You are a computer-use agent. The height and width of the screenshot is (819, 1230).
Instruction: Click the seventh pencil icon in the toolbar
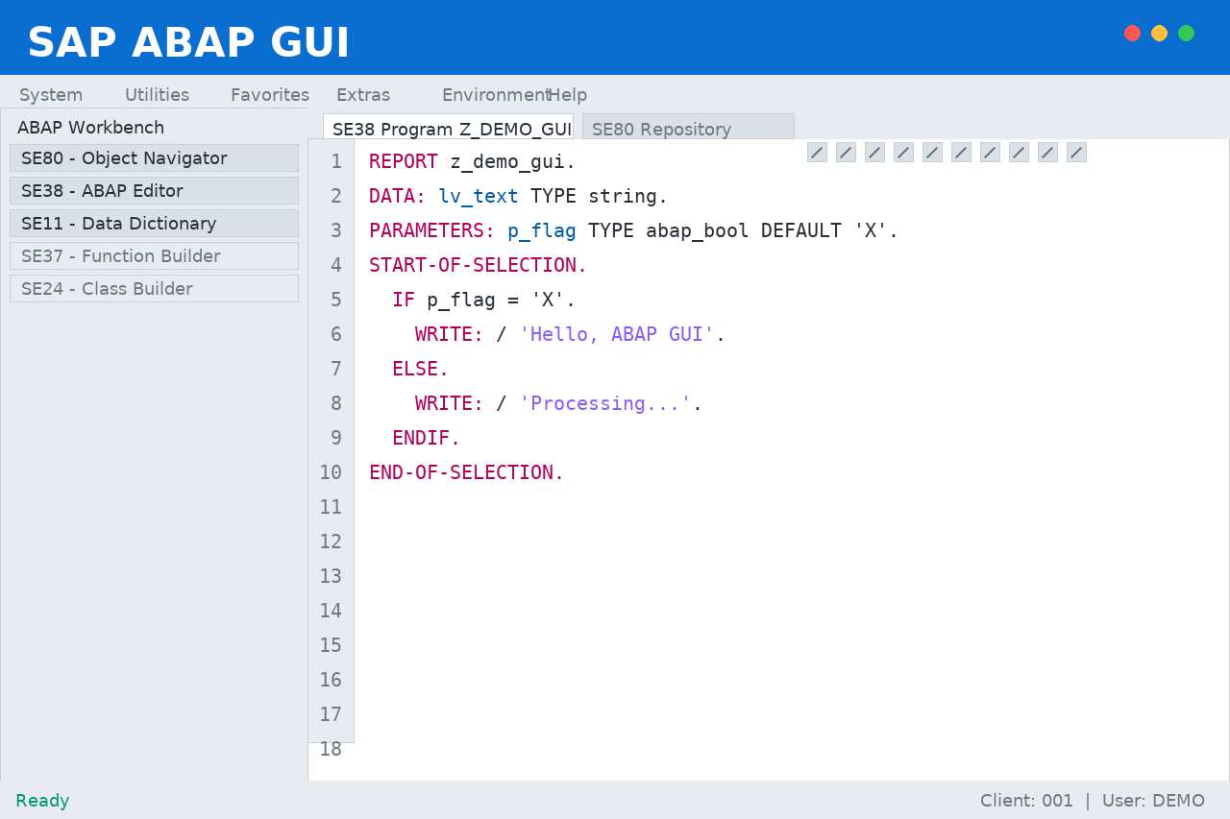(x=990, y=153)
